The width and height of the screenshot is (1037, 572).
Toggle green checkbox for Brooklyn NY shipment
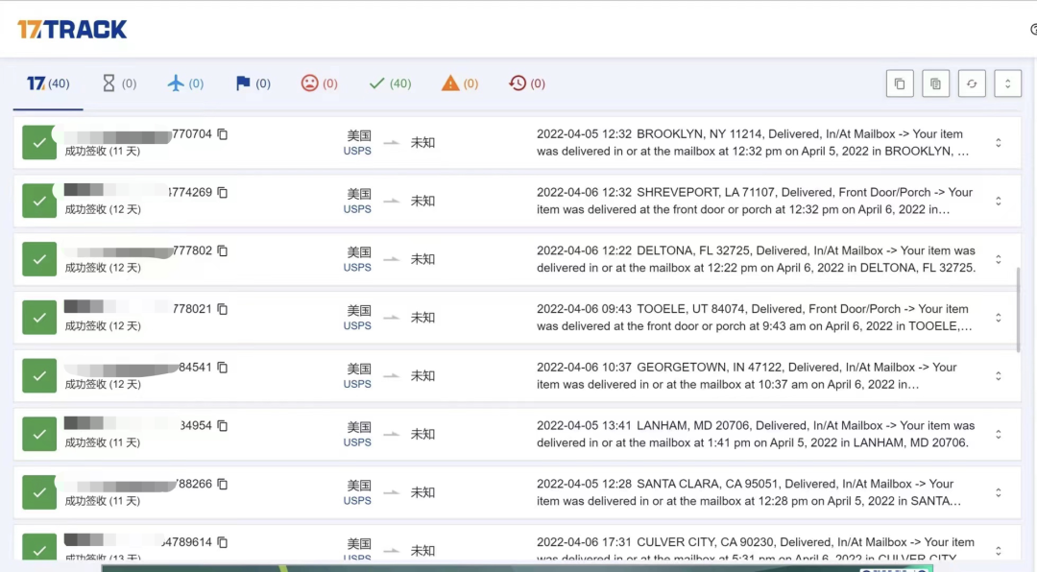click(39, 142)
